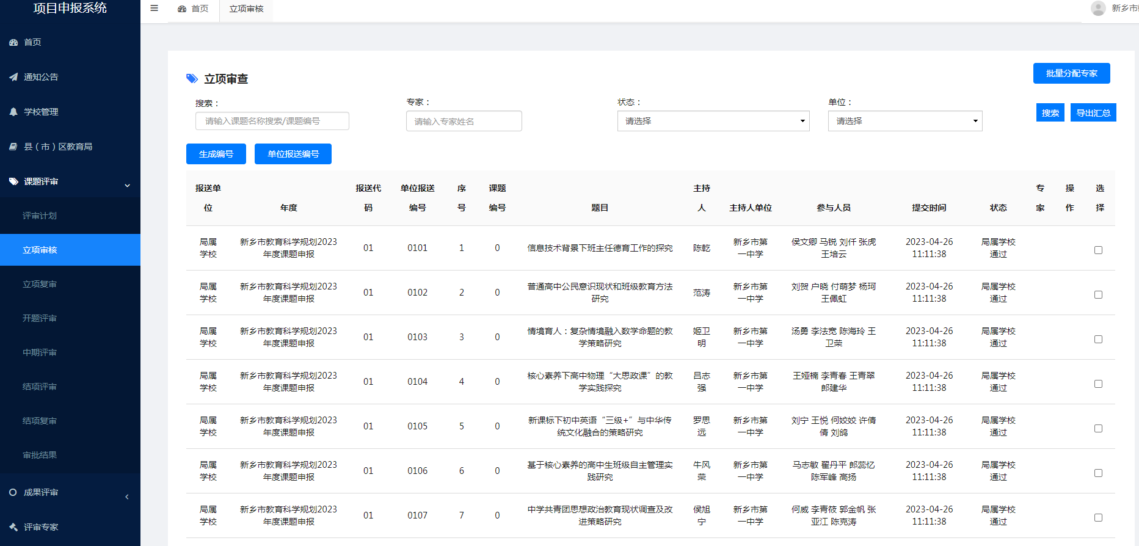This screenshot has width=1139, height=546.
Task: Open 通知公告 in the sidebar
Action: (x=70, y=77)
